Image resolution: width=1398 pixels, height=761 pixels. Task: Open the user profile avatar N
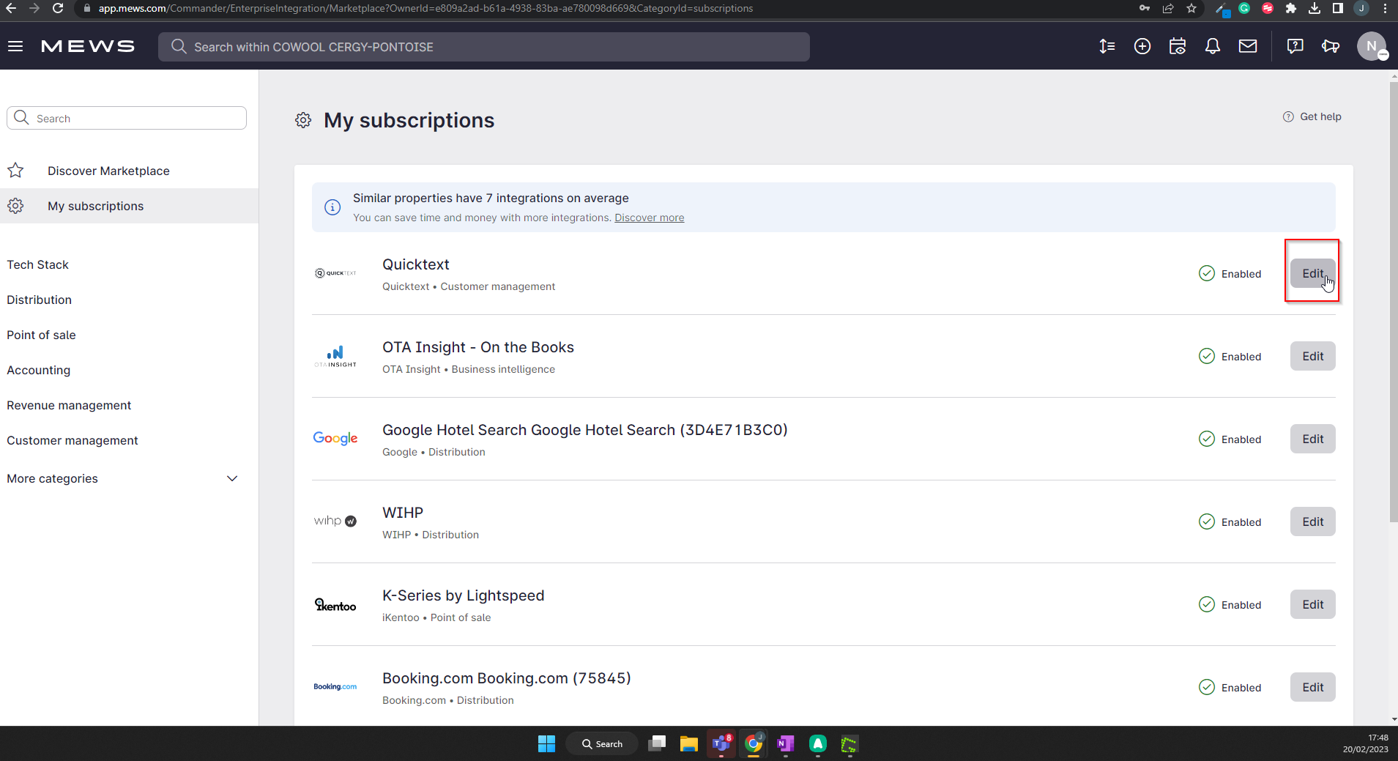tap(1371, 46)
